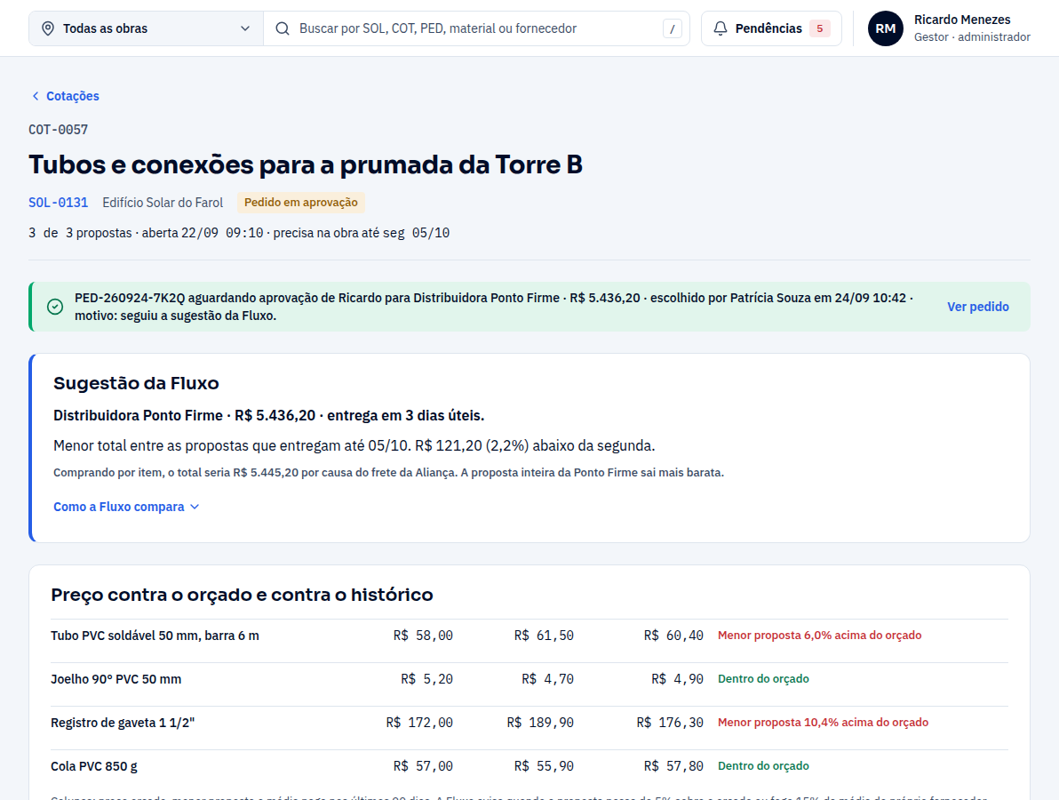Viewport: 1059px width, 800px height.
Task: Click the Joelho 90° PVC 50 mm row name
Action: pyautogui.click(x=116, y=679)
